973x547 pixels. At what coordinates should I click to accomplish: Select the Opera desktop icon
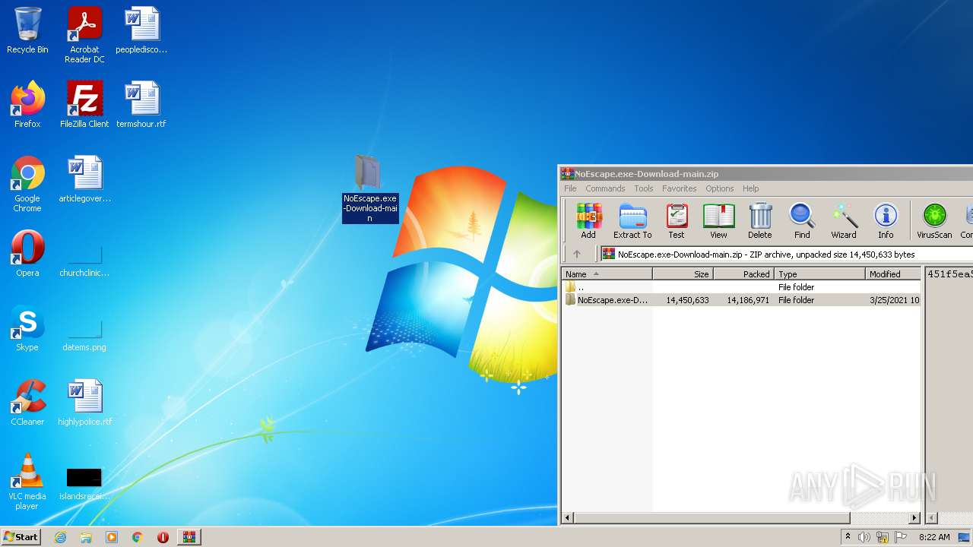point(27,253)
